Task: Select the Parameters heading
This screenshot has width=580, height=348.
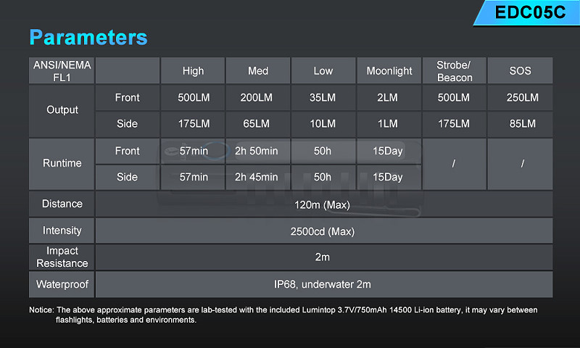Action: pos(88,38)
